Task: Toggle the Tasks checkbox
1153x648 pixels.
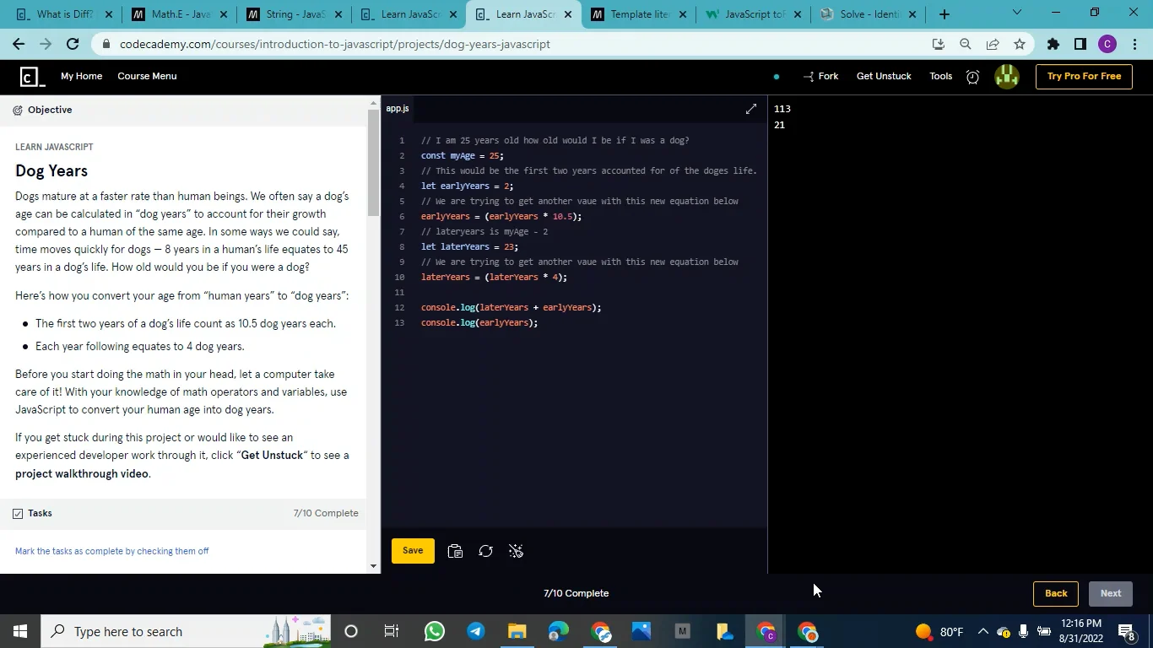Action: pos(18,513)
